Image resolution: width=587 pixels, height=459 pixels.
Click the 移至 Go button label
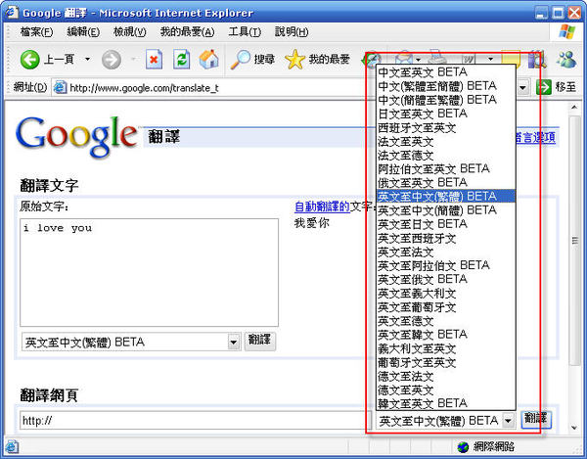tap(565, 87)
